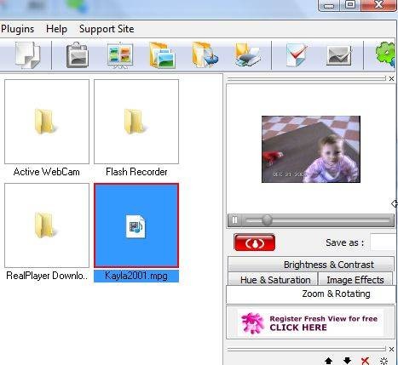The width and height of the screenshot is (398, 365).
Task: Open the Support Site menu
Action: click(107, 29)
